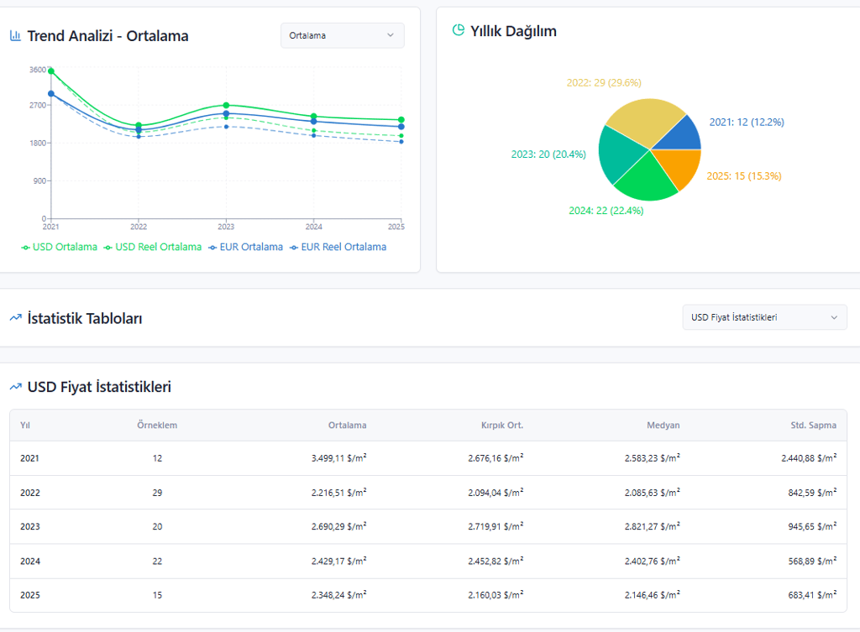Click the trend arrow icon beside İstatistik Tabloları
The width and height of the screenshot is (860, 632).
(16, 318)
